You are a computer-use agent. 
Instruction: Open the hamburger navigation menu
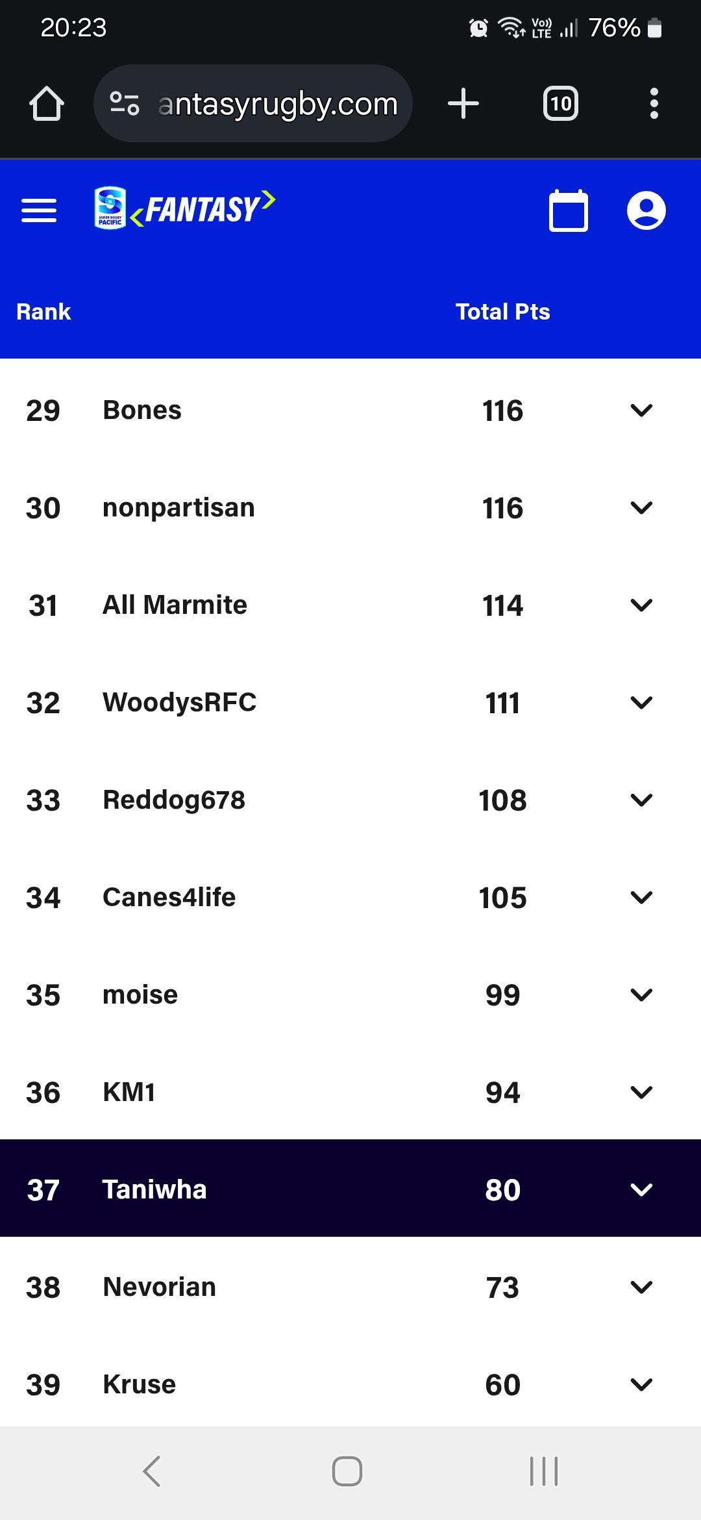coord(39,210)
